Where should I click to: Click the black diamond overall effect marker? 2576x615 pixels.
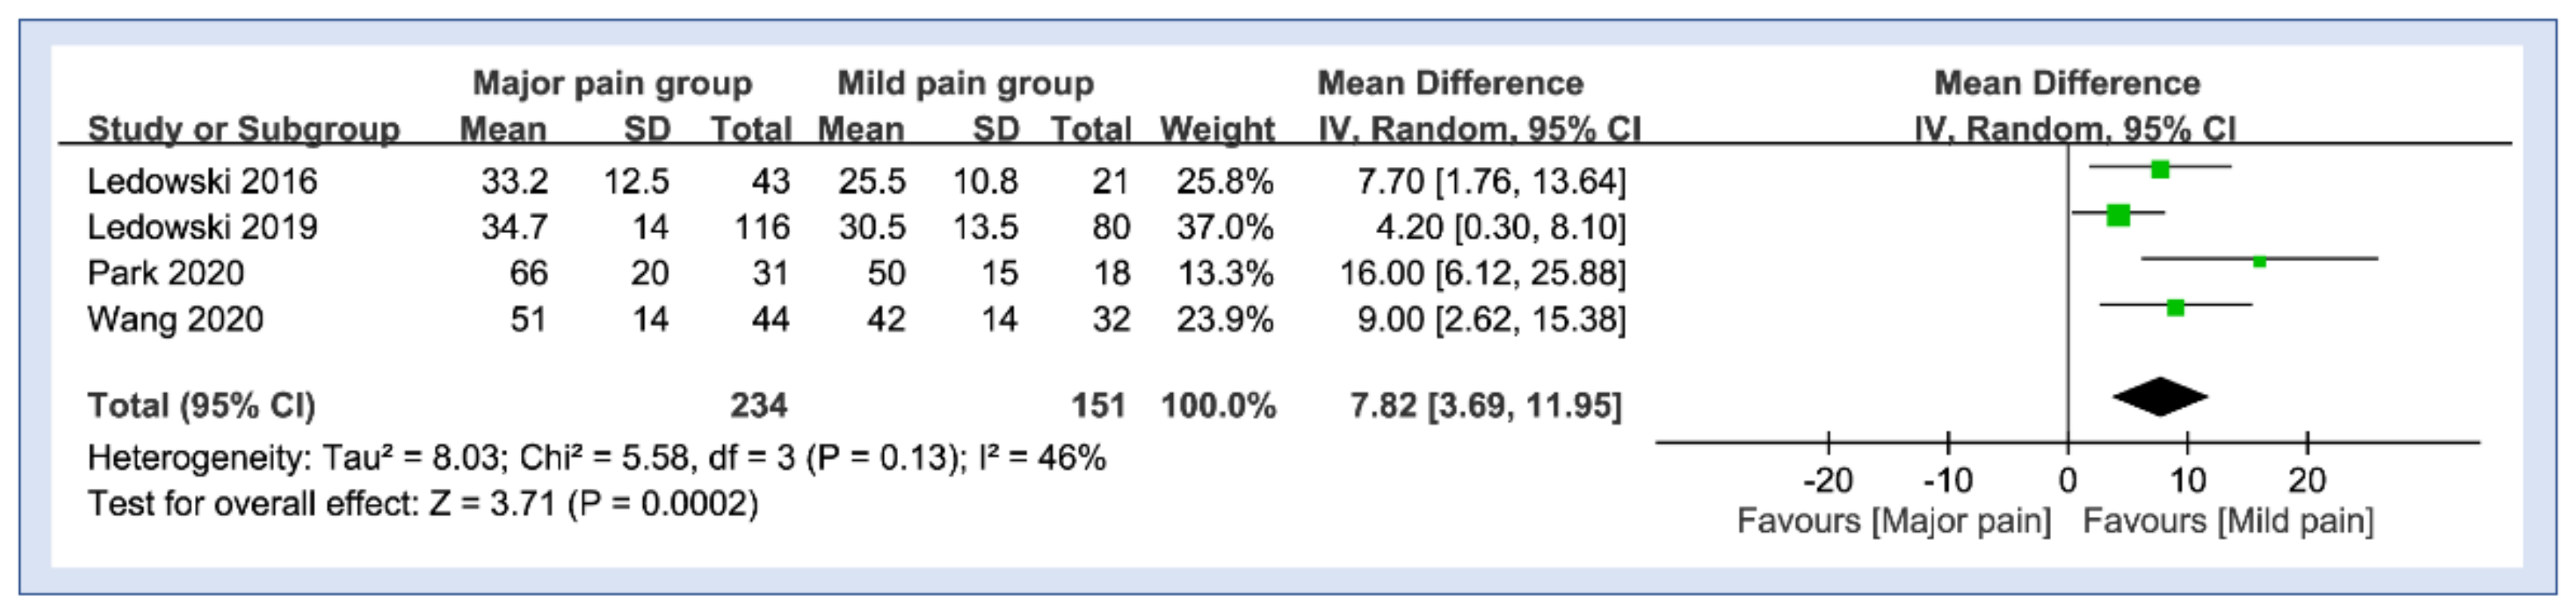(2160, 397)
